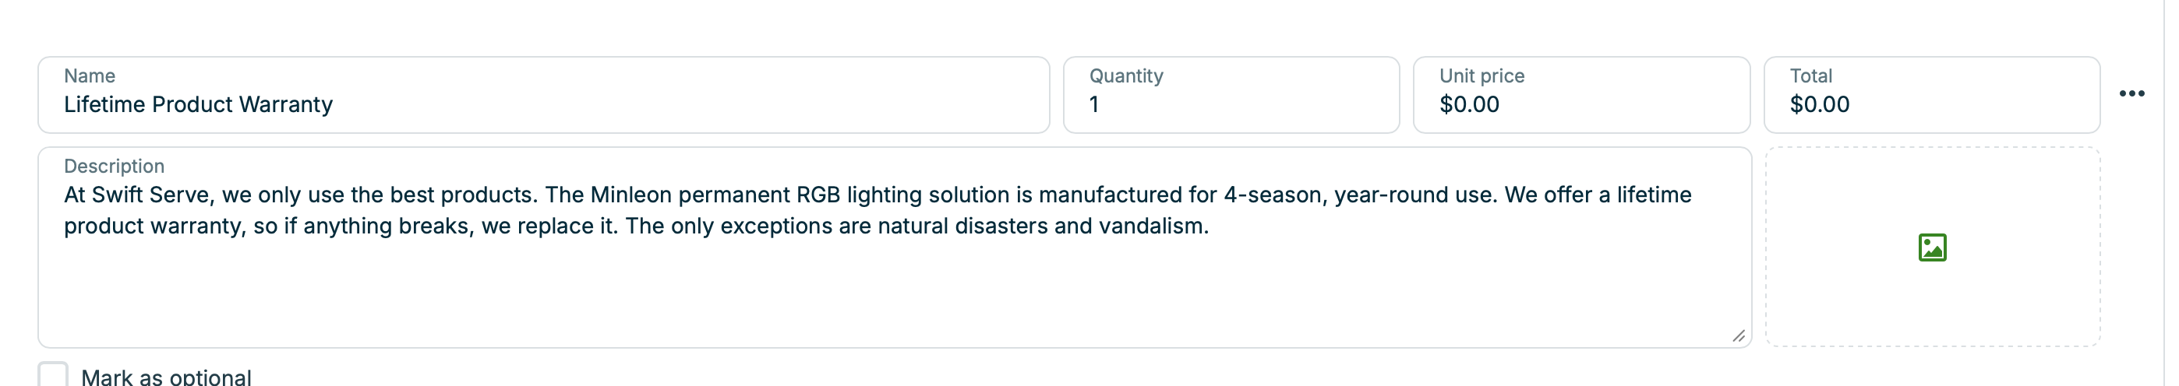Screen dimensions: 2179x386
Task: Click the "Lifetime Product Warranty" name text
Action: [198, 105]
